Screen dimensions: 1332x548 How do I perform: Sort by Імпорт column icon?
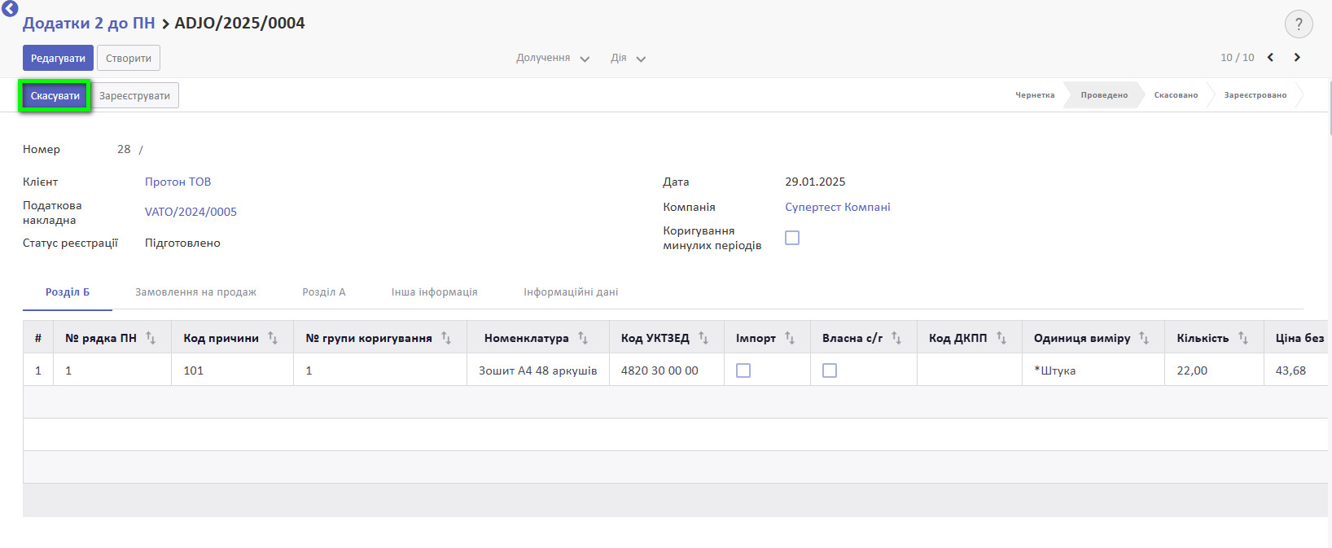point(790,338)
